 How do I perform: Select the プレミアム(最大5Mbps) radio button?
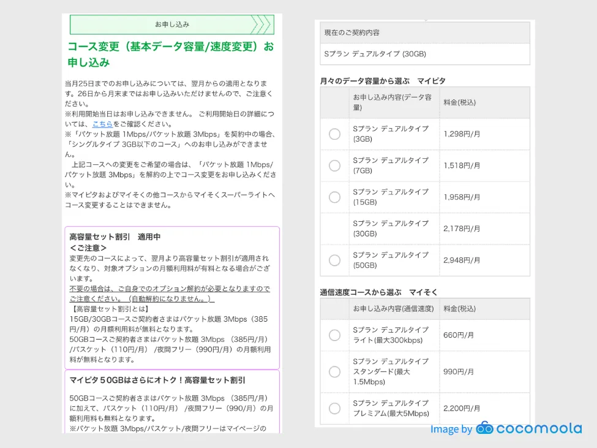point(335,408)
